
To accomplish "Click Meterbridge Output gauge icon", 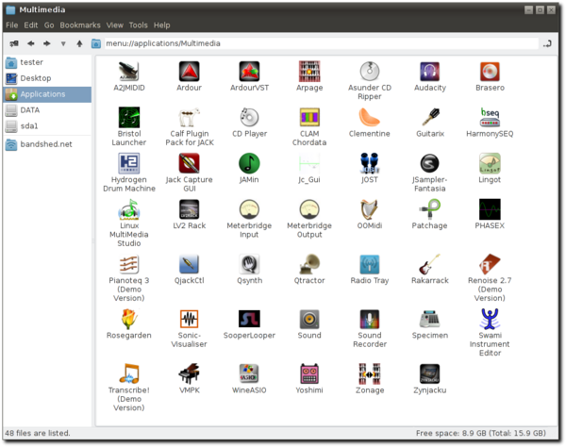I will (x=309, y=209).
